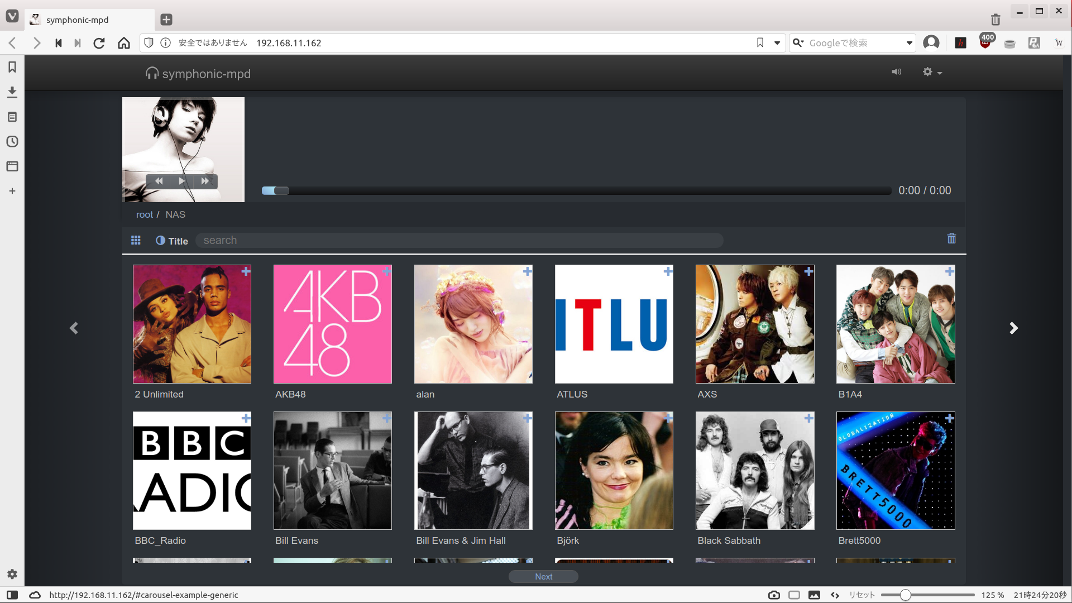
Task: Open the BBC_Radio artist label
Action: point(160,540)
